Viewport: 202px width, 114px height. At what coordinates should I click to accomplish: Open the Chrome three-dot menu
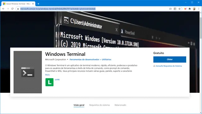[x=199, y=9]
